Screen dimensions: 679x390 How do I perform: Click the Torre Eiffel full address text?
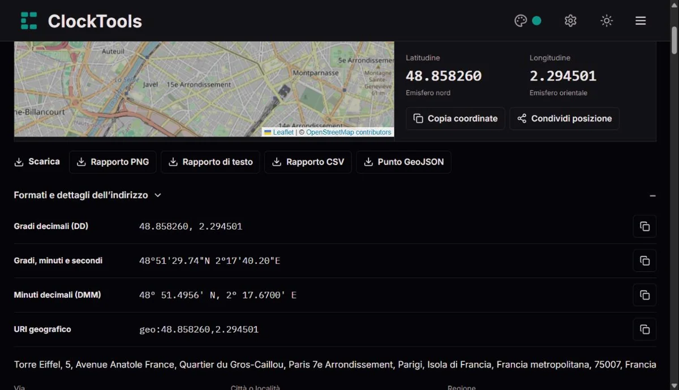[x=335, y=365]
